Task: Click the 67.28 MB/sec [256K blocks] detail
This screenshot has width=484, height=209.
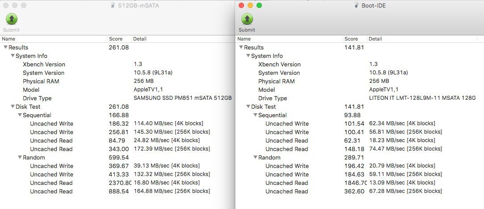Action: pyautogui.click(x=406, y=191)
